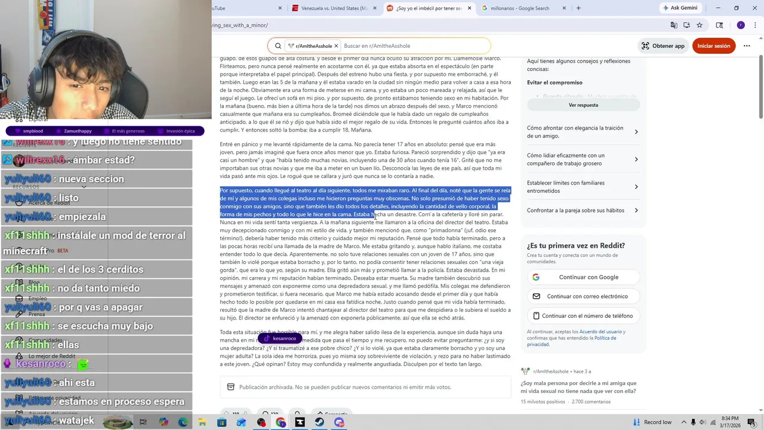Open the tab search icon in Chrome toolbar
Screen dimensions: 764x430
tap(719, 25)
